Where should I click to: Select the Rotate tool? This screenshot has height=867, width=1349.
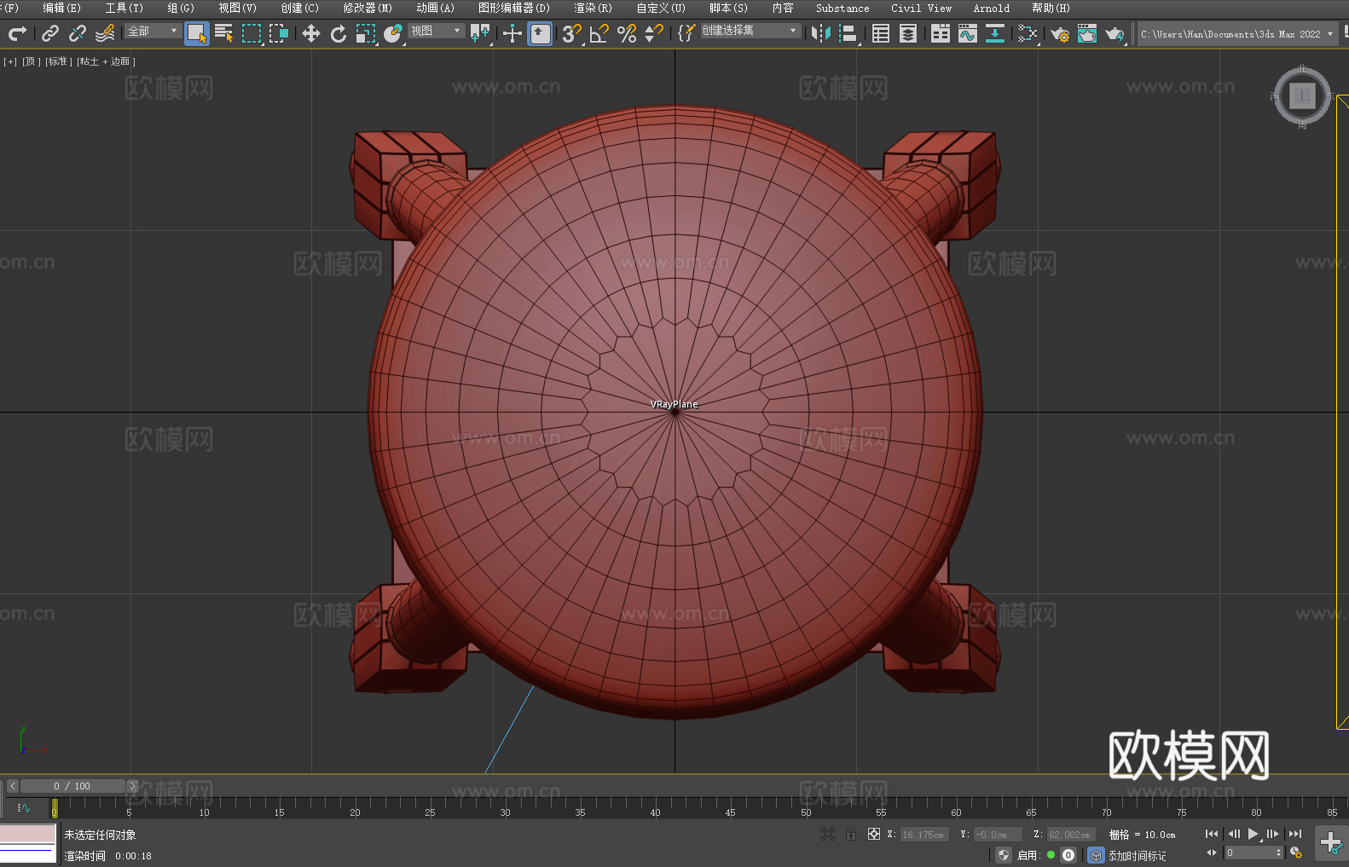click(x=339, y=34)
